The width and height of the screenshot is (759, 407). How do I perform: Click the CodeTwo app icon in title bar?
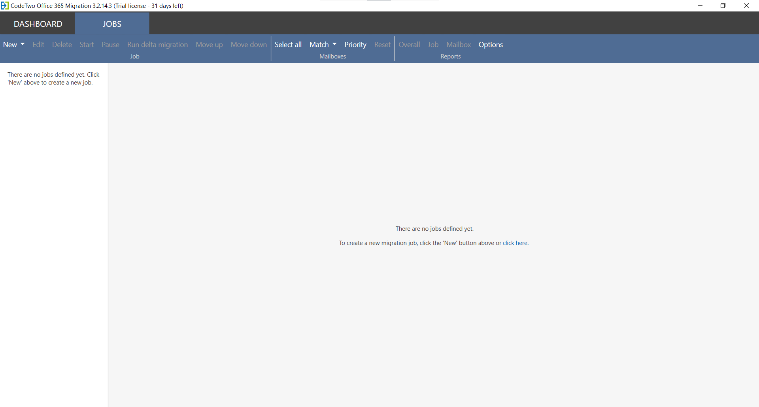5,6
